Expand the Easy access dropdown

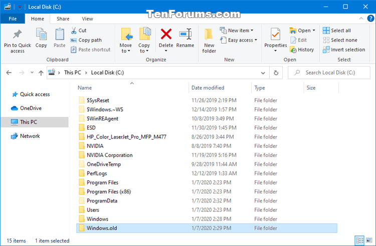(x=256, y=40)
